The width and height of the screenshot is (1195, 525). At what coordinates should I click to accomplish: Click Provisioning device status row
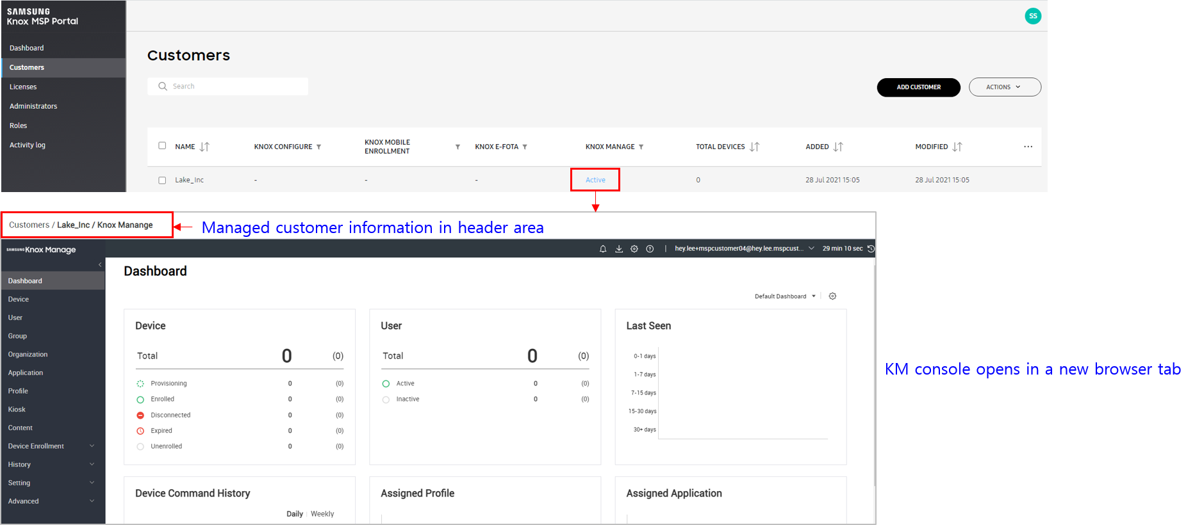240,384
